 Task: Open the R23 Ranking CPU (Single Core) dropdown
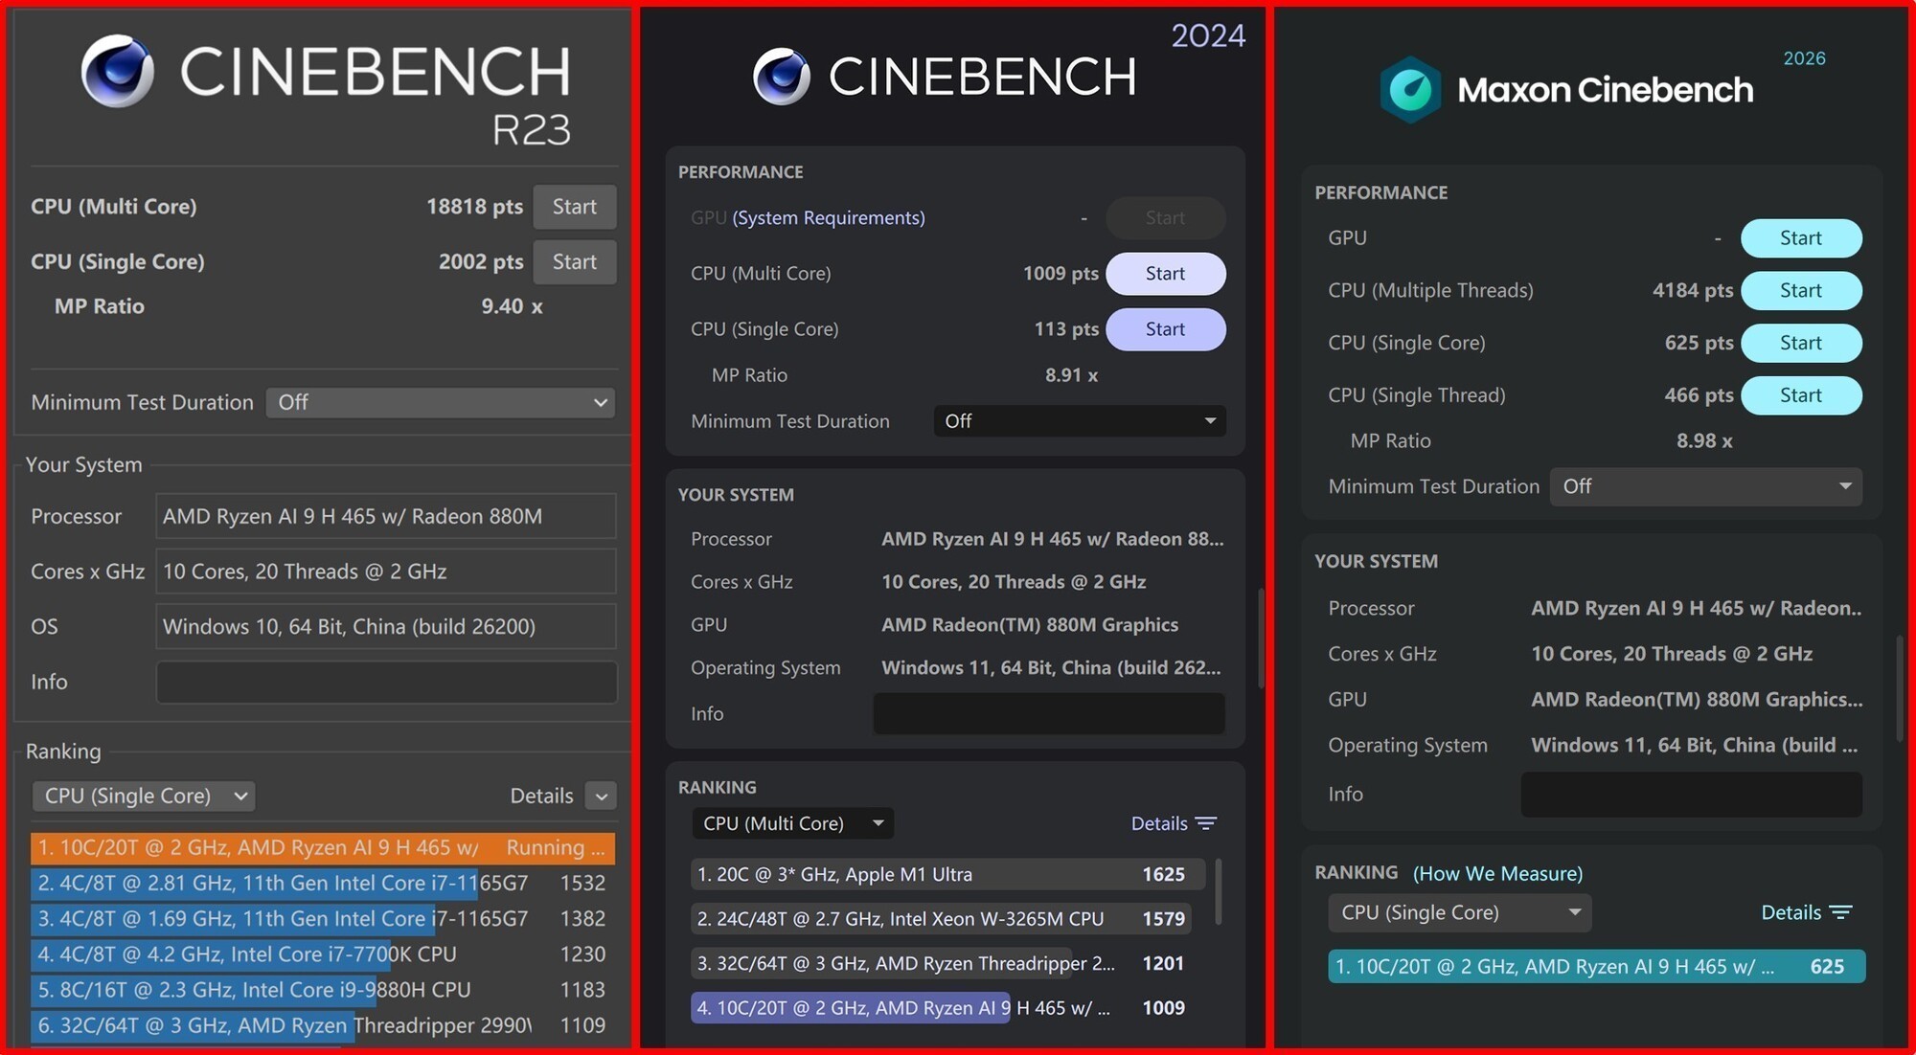pos(143,796)
